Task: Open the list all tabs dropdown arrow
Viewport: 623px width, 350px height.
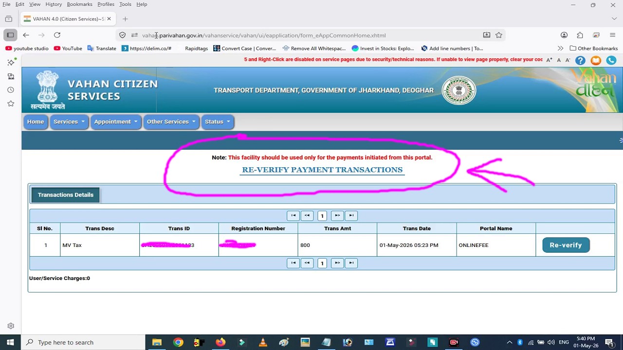Action: [x=614, y=19]
